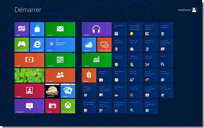The width and height of the screenshot is (204, 128).
Task: Open Sources de données ODBC (64 bits)
Action: 166,45
